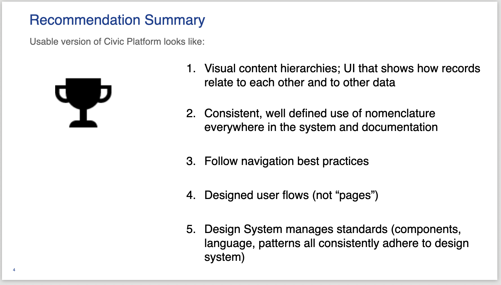This screenshot has height=285, width=501.
Task: Select the Designed user flows bullet
Action: 291,195
